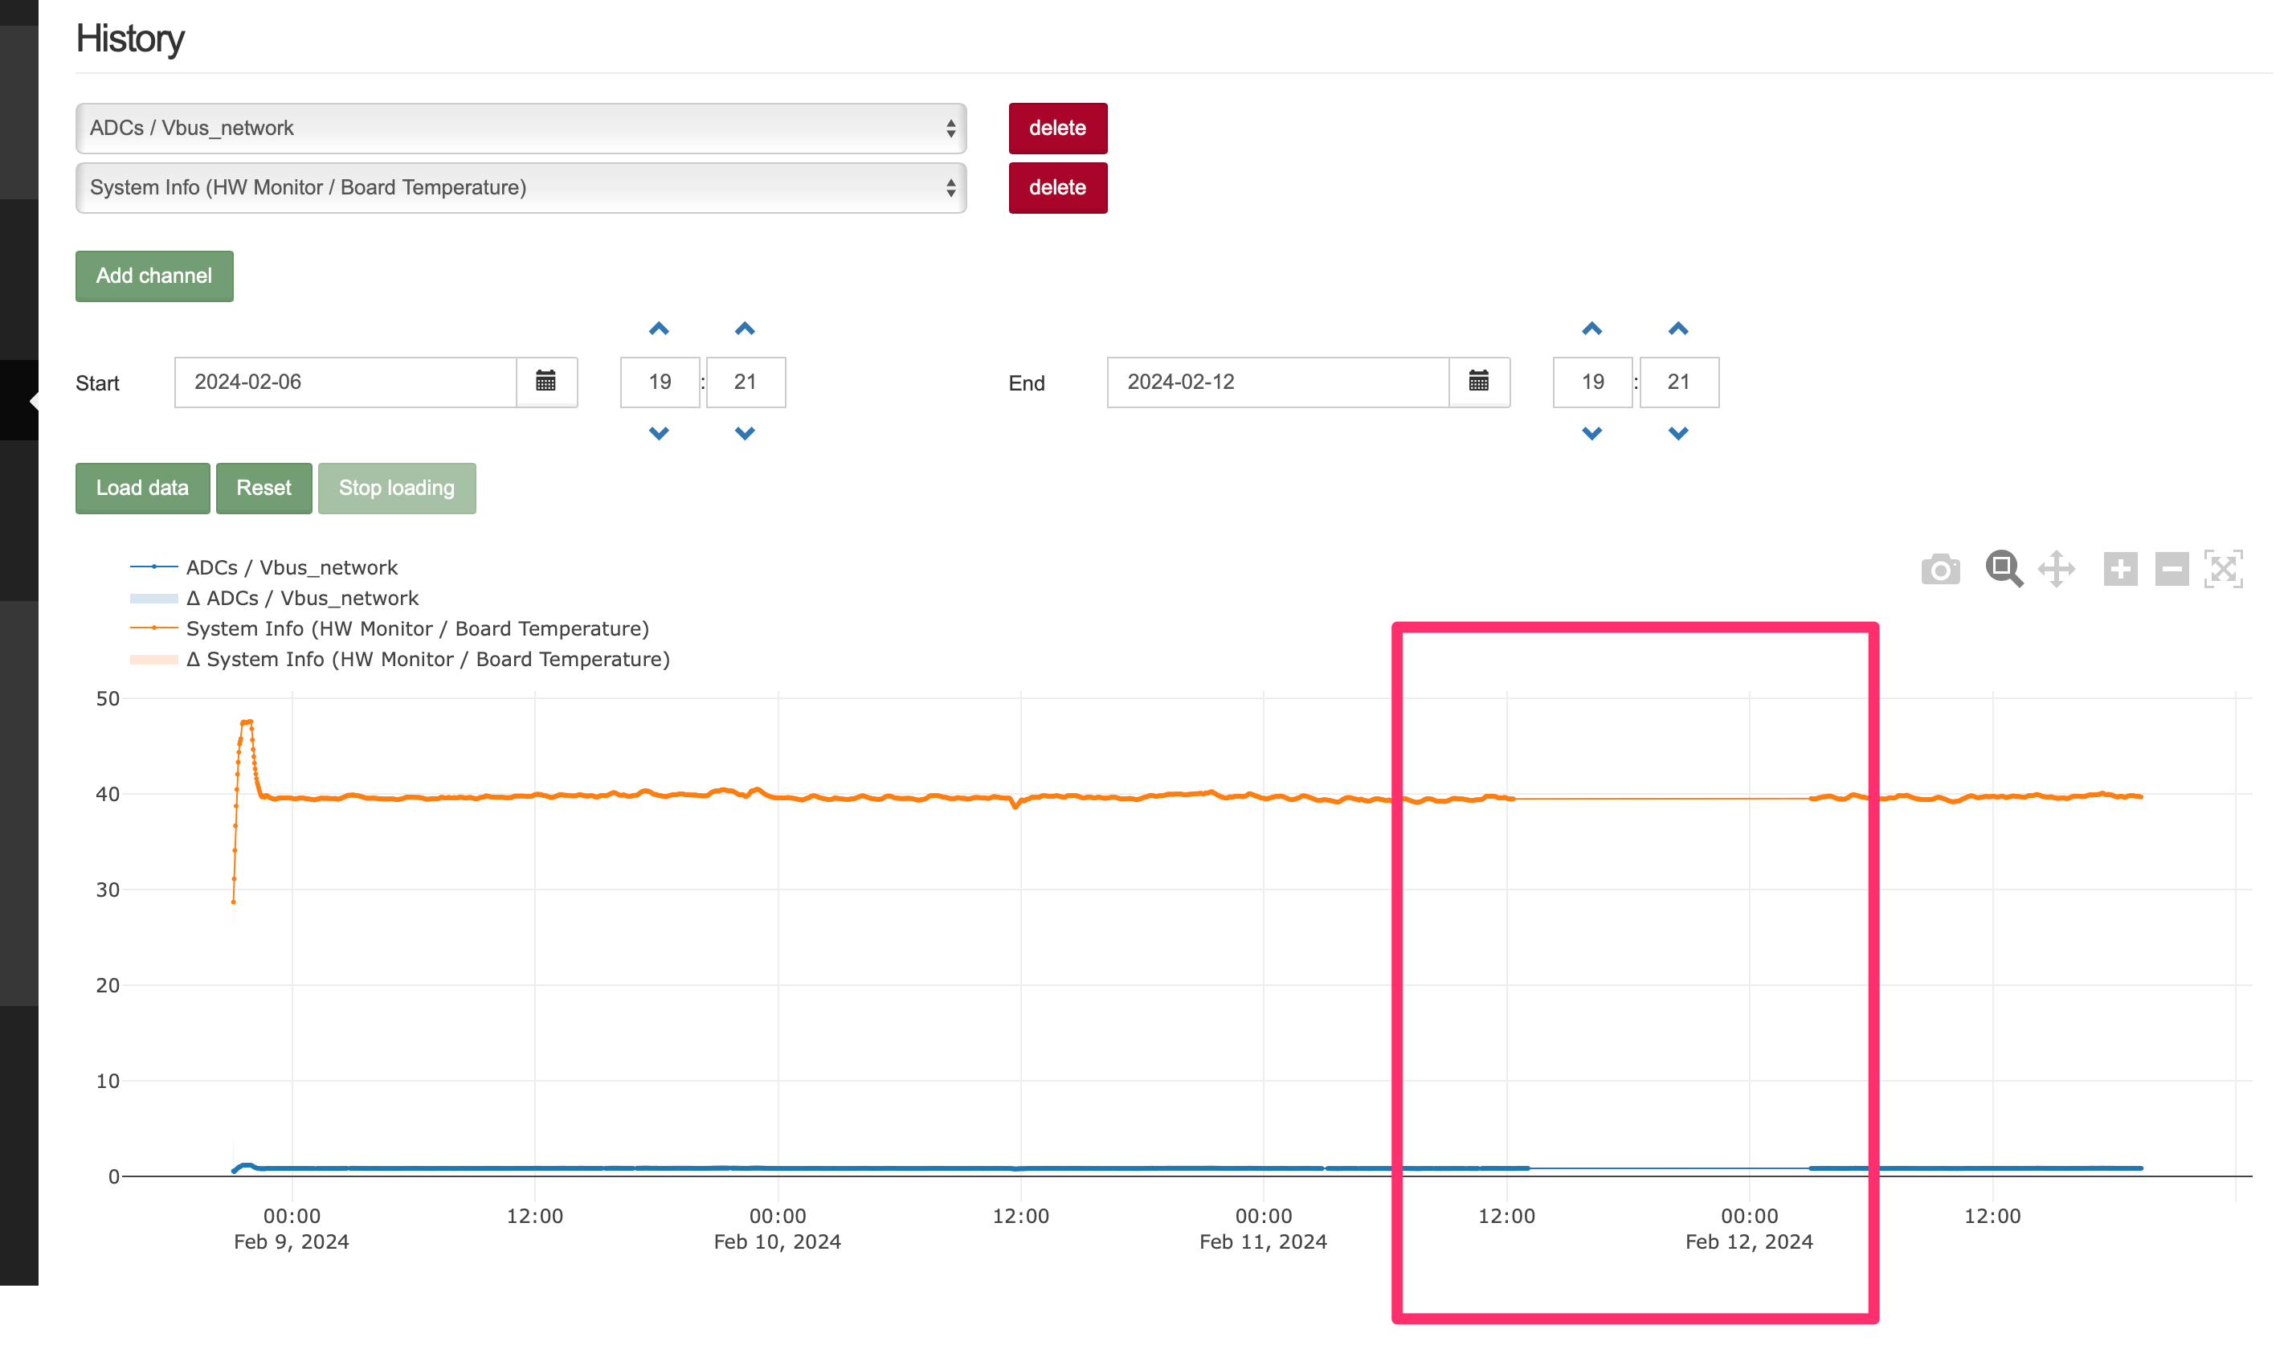2288x1358 pixels.
Task: Increase the Start hour with up chevron
Action: pos(659,329)
